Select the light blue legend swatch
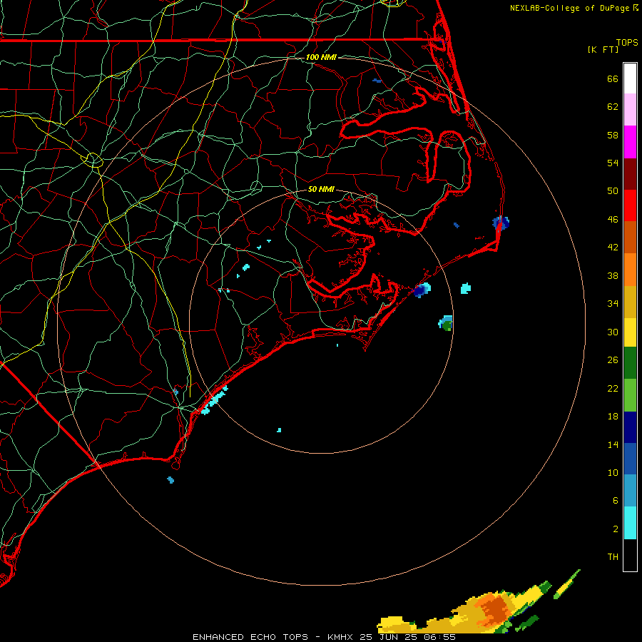 coord(630,491)
